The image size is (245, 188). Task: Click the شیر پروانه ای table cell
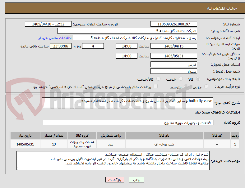point(164,144)
